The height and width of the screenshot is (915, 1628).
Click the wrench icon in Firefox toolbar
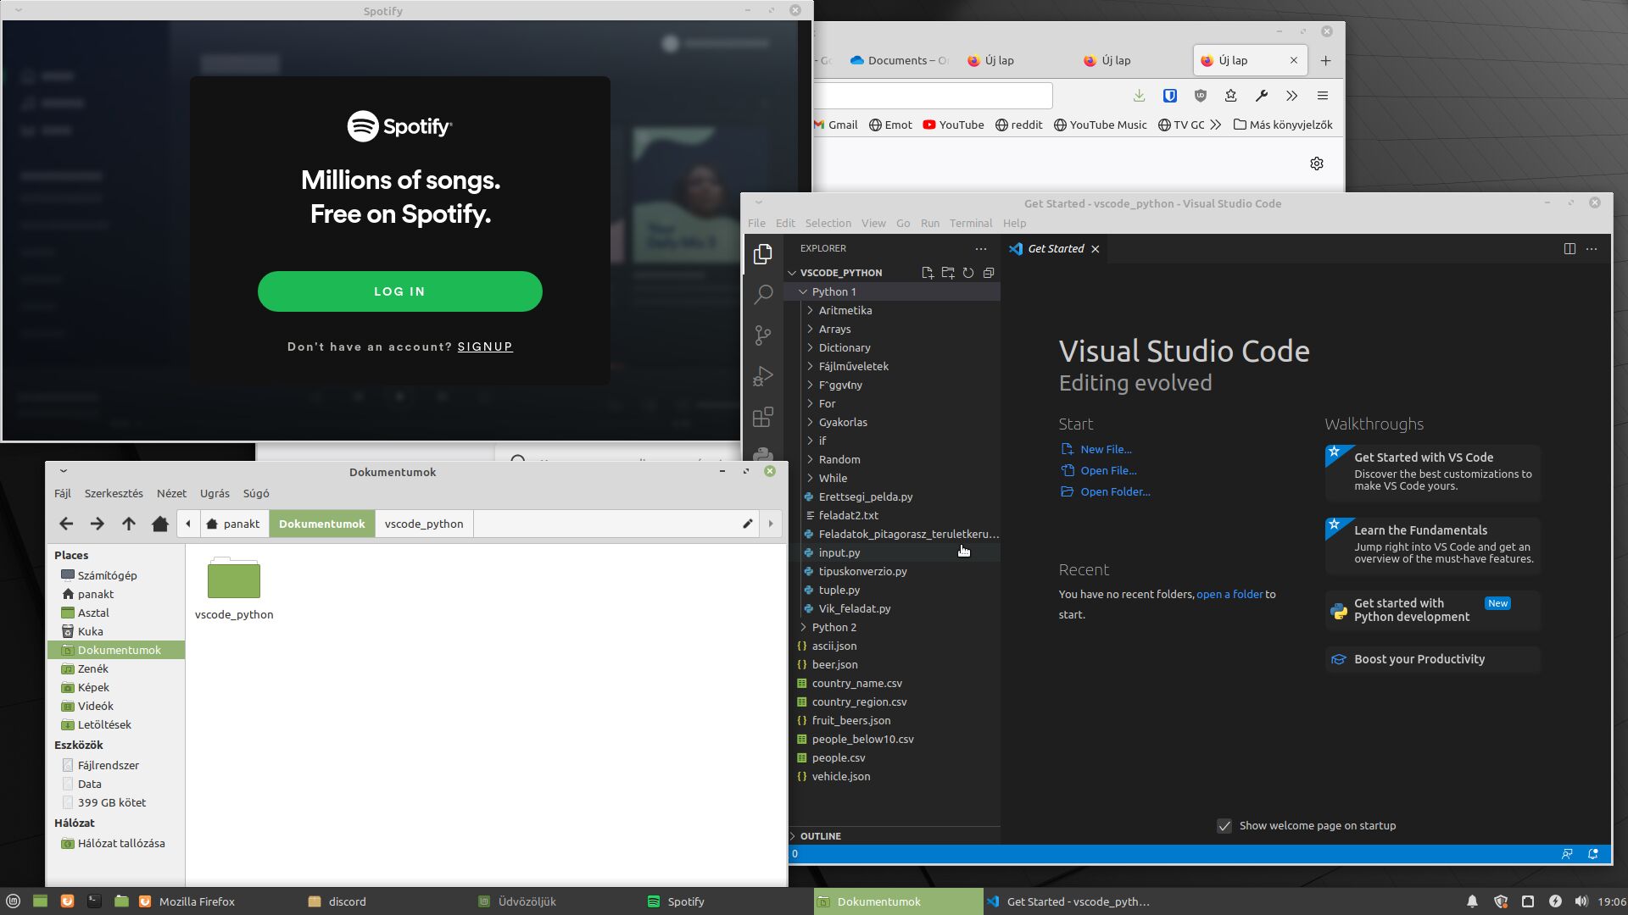click(1262, 96)
